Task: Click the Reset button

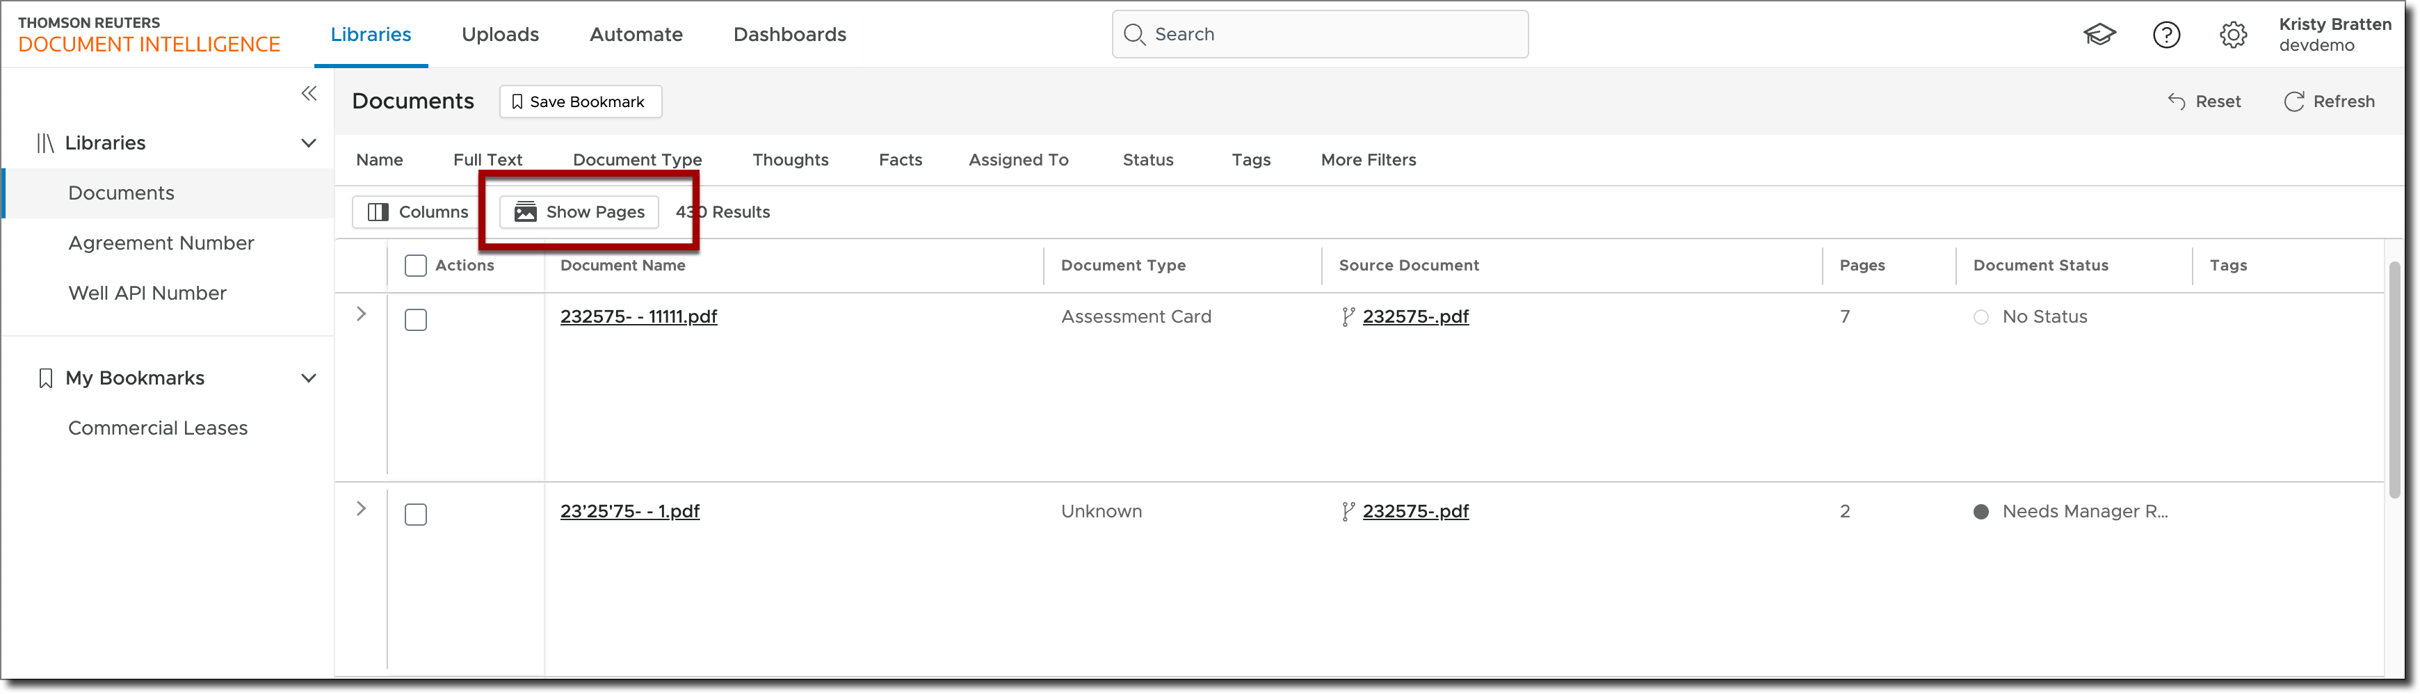Action: 2205,102
